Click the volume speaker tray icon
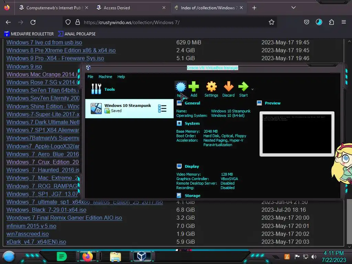Image resolution: width=352 pixels, height=264 pixels. pos(314,256)
